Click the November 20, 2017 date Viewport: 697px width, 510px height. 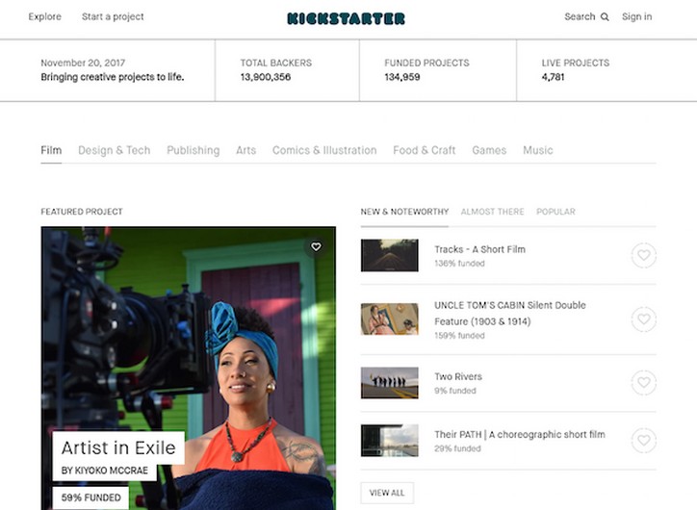83,64
